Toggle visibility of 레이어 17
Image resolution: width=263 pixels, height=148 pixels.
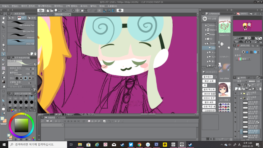(235, 103)
